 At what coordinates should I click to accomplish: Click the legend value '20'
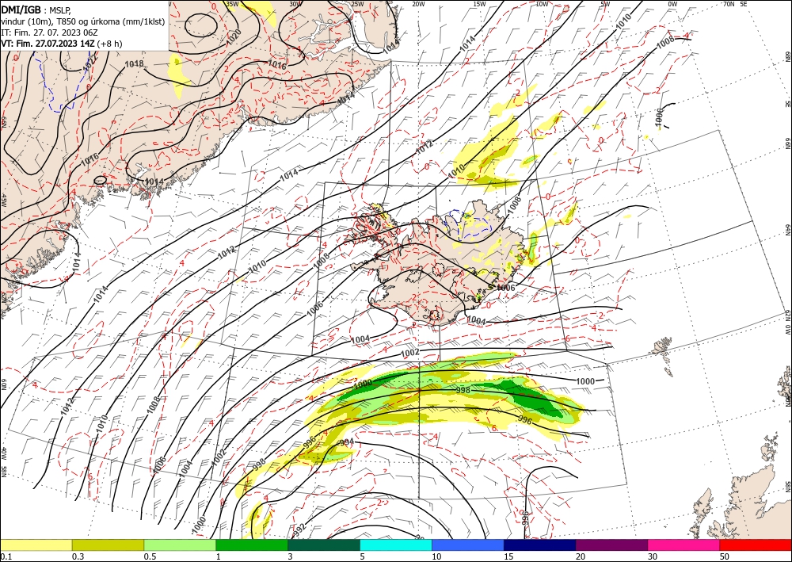(x=581, y=556)
